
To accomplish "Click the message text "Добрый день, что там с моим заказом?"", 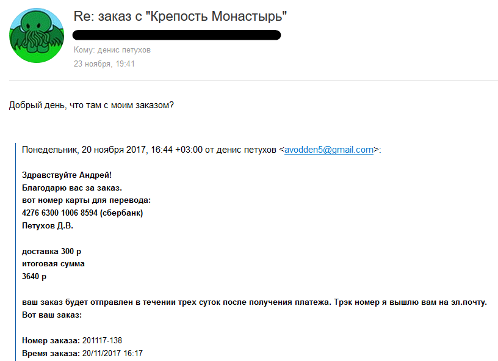I will [92, 105].
